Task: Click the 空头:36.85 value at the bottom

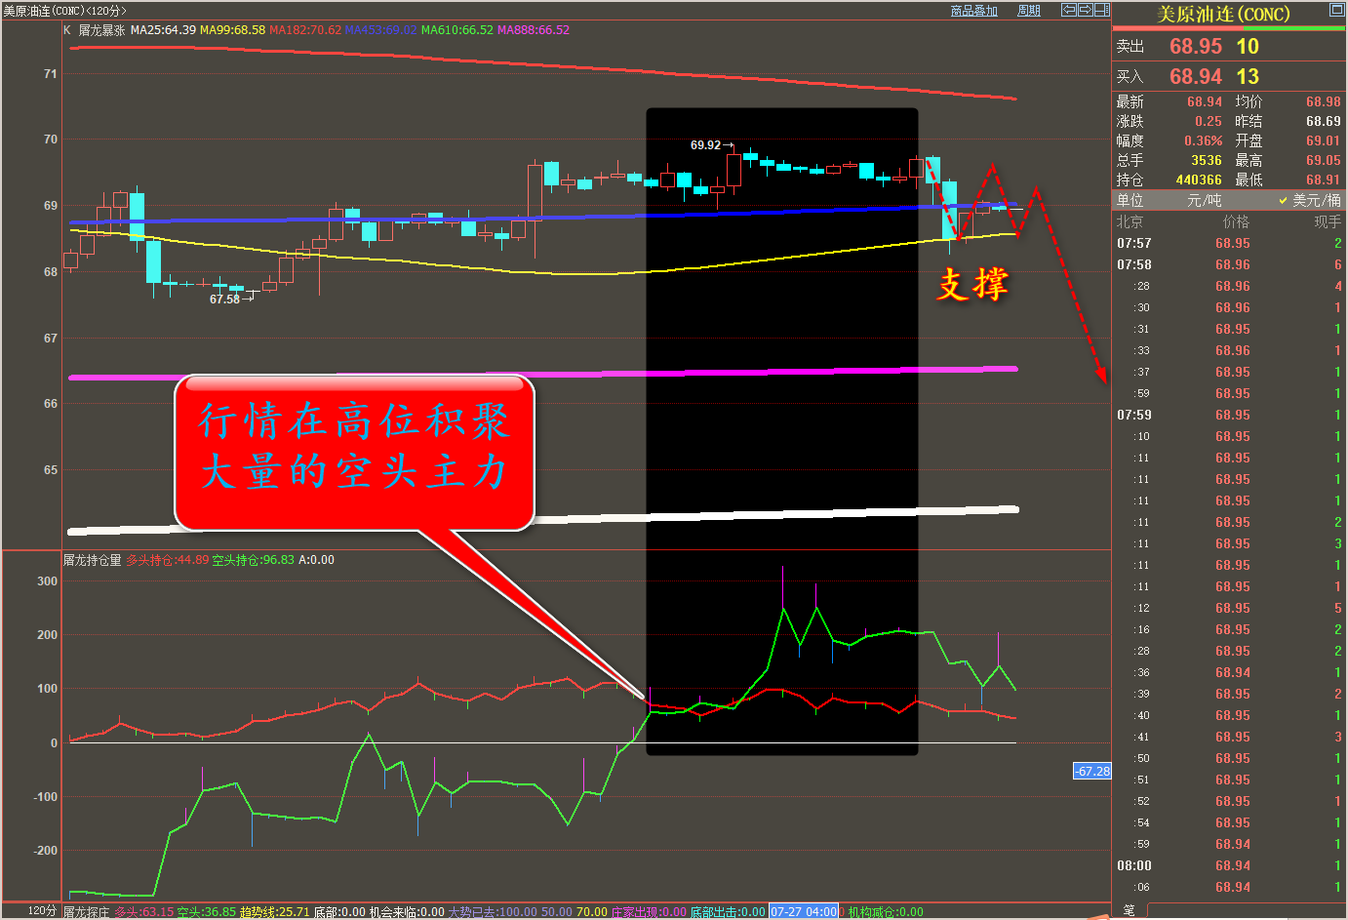Action: coord(207,912)
